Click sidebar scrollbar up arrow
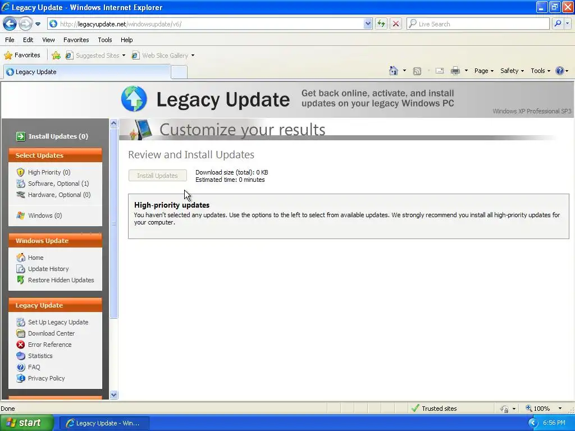This screenshot has height=431, width=575. tap(113, 123)
